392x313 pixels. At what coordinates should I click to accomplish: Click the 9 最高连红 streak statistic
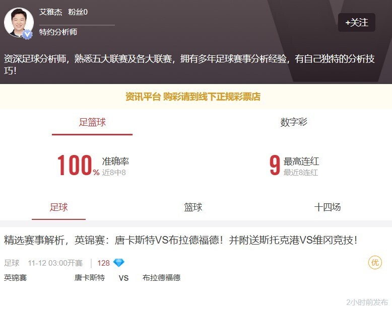(275, 166)
